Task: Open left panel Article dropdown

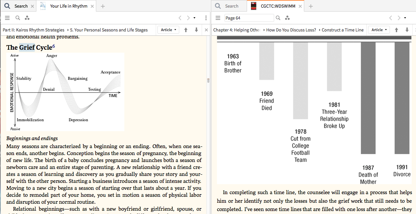Action: (168, 30)
